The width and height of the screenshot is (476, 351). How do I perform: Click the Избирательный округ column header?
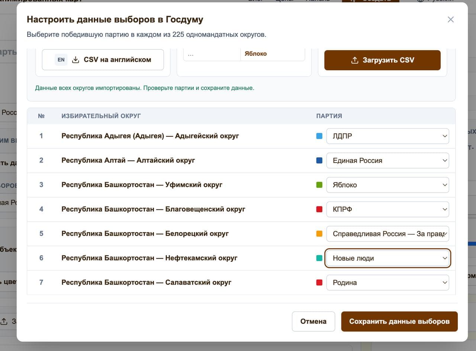101,116
